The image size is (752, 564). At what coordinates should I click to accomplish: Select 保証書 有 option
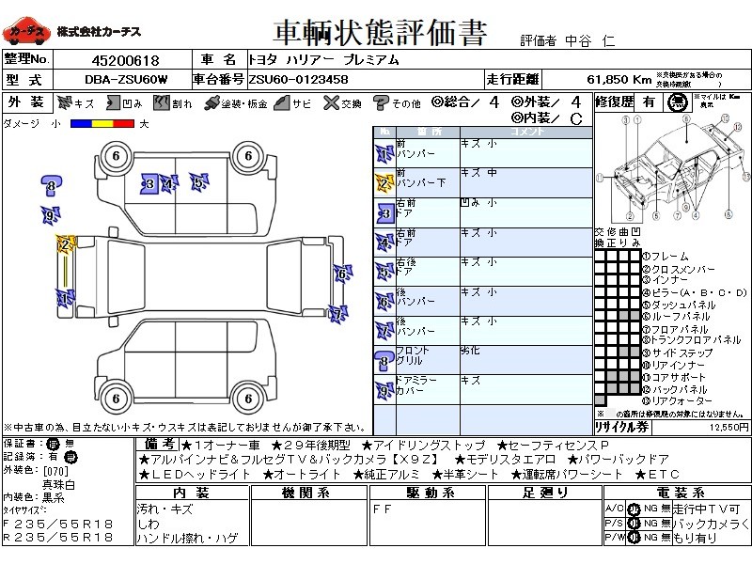53,444
